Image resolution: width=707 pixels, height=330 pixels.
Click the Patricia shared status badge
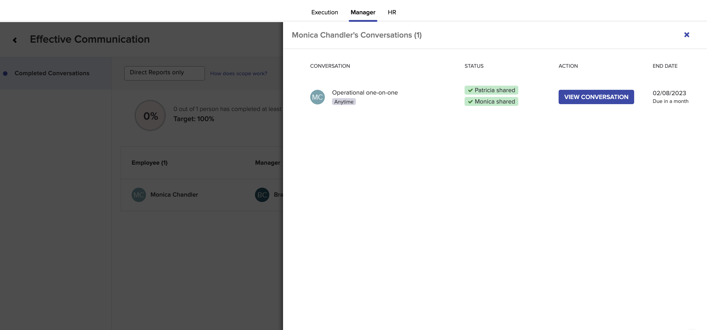(491, 90)
